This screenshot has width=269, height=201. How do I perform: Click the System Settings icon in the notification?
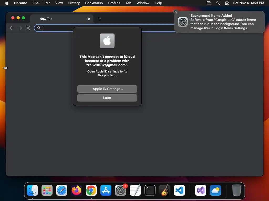tap(183, 22)
